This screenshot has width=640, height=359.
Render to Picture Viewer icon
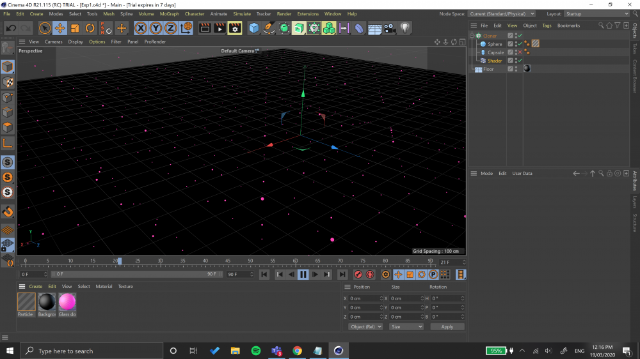[x=220, y=28]
